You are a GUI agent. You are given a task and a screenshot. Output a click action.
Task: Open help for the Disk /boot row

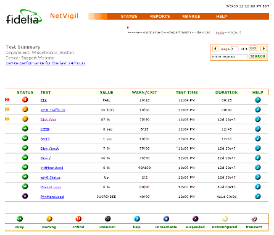(x=257, y=148)
